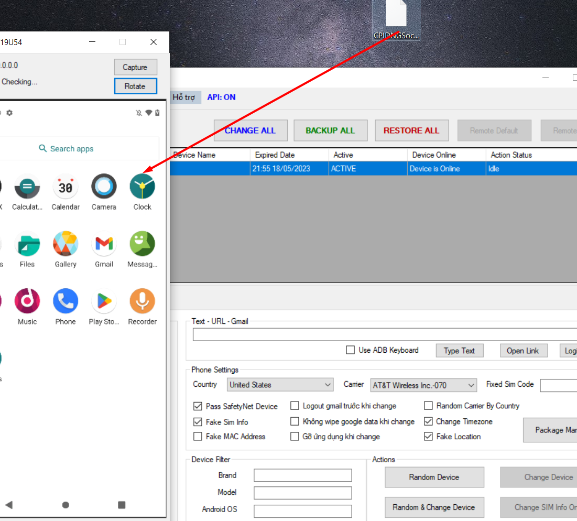Click the CHANGE ALL button
Viewport: 577px width, 521px height.
[250, 131]
